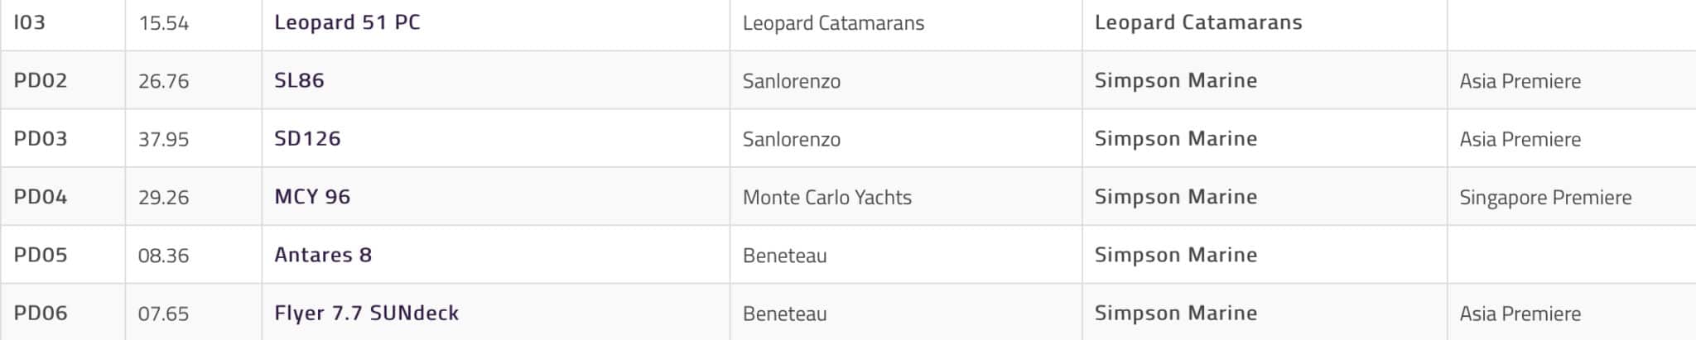Open the Antares 8 yacht link
Screen dimensions: 1696x340
[x=323, y=255]
